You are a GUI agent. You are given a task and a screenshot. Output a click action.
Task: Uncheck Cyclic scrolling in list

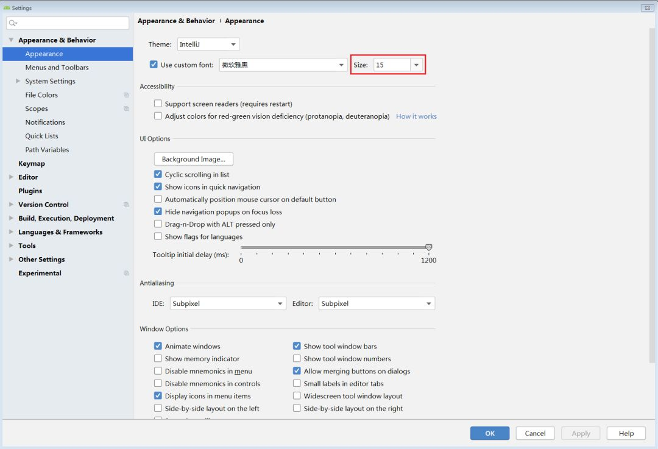click(158, 174)
